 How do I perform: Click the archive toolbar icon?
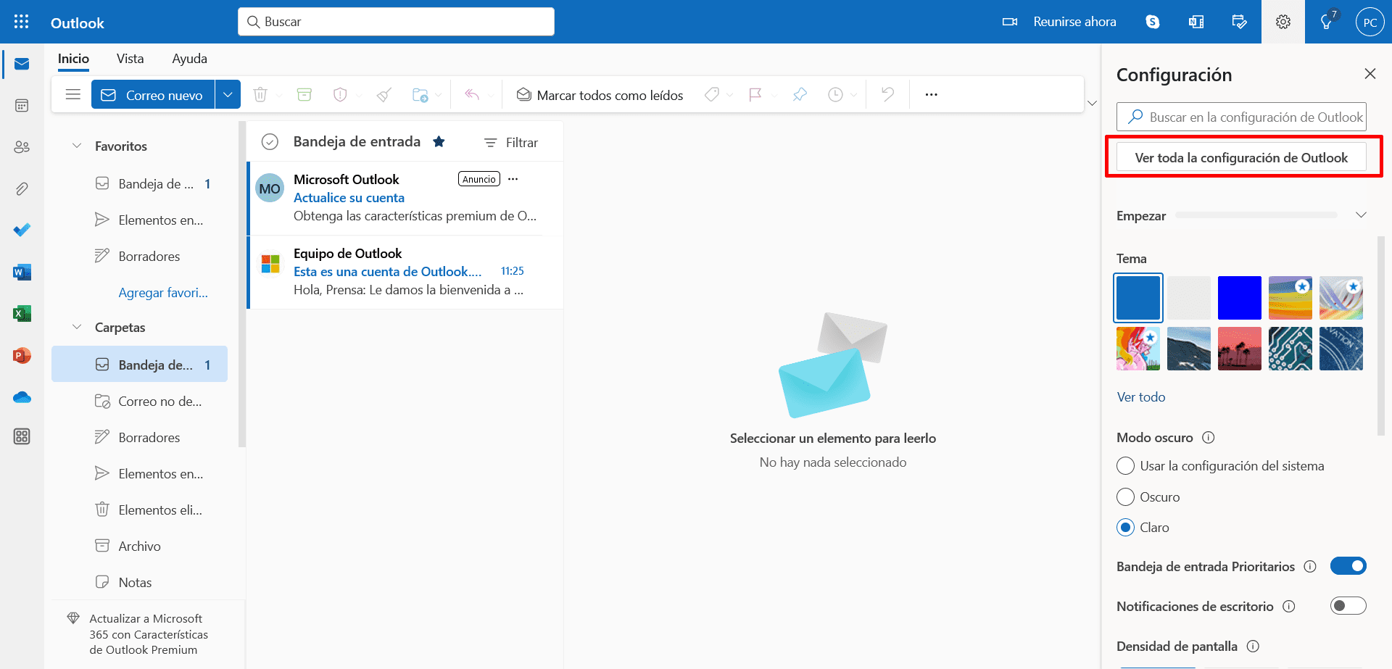[x=304, y=94]
